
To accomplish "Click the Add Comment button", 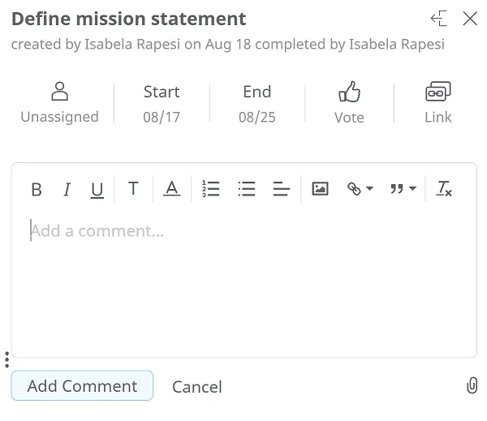I will (x=82, y=386).
